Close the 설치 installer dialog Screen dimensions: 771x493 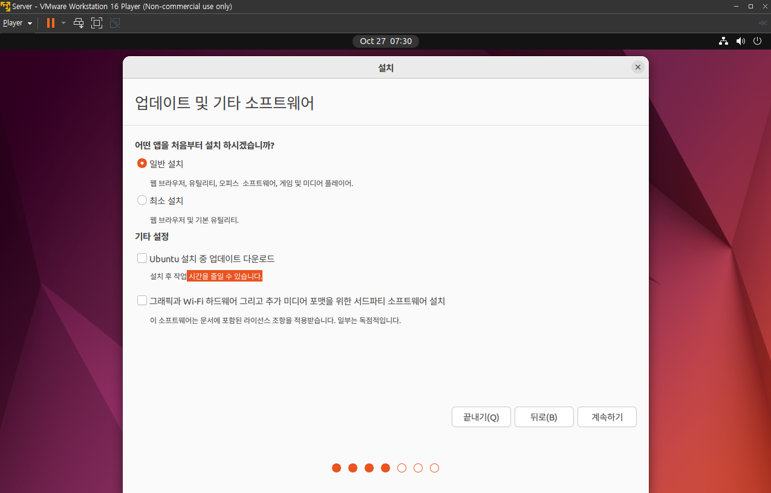point(637,68)
